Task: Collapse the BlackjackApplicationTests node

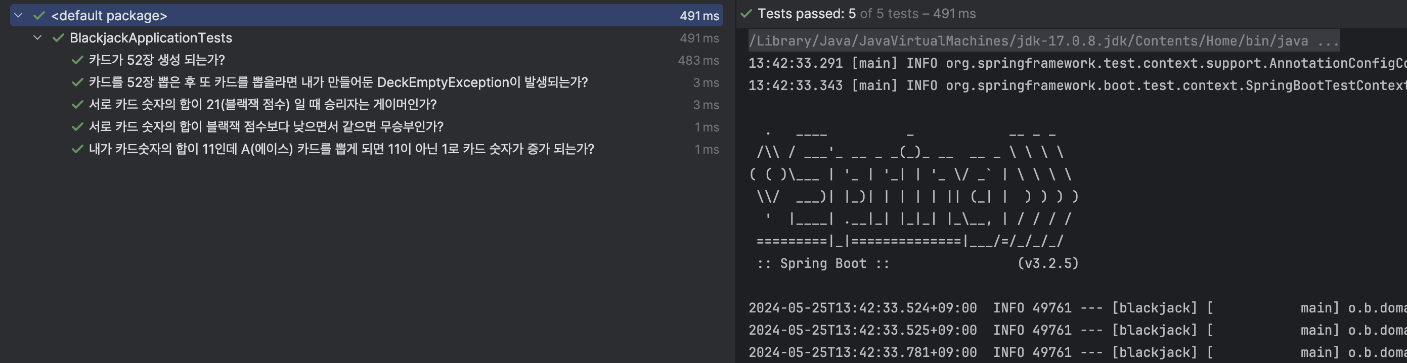Action: (36, 38)
